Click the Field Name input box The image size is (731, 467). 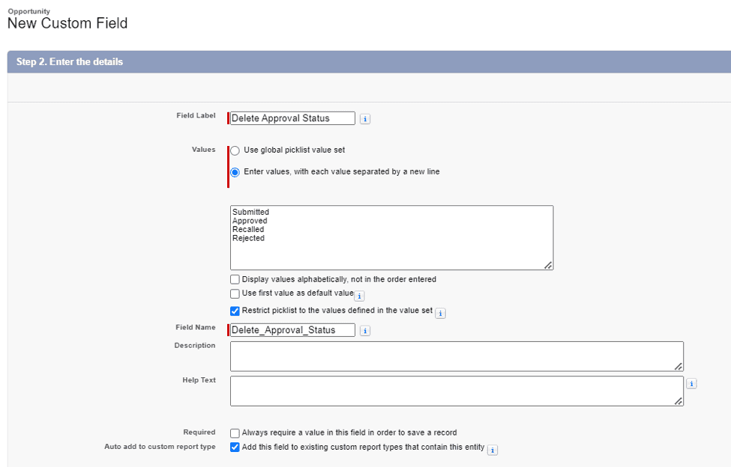point(292,330)
